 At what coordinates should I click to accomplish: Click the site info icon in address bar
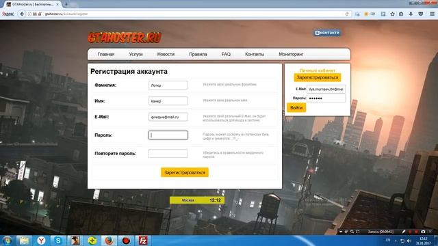[x=29, y=14]
